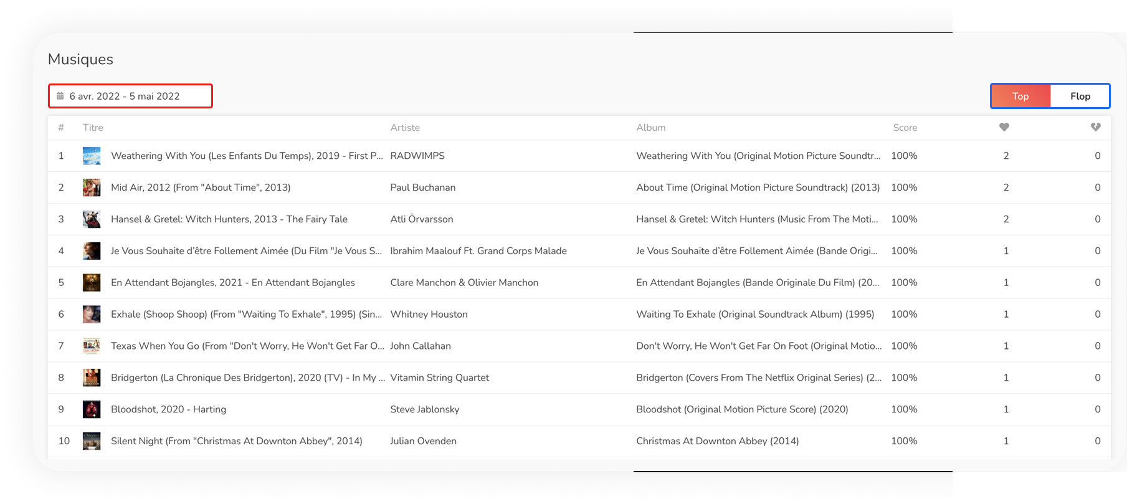The height and width of the screenshot is (504, 1127).
Task: Select title Mid Air, 2012 (From "About Time")
Action: point(201,188)
